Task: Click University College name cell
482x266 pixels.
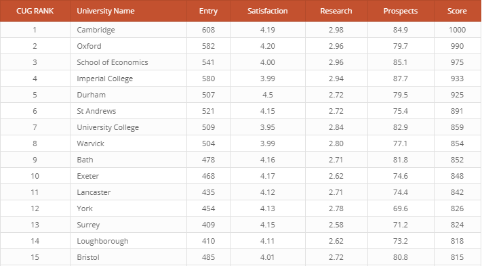Action: [x=108, y=127]
